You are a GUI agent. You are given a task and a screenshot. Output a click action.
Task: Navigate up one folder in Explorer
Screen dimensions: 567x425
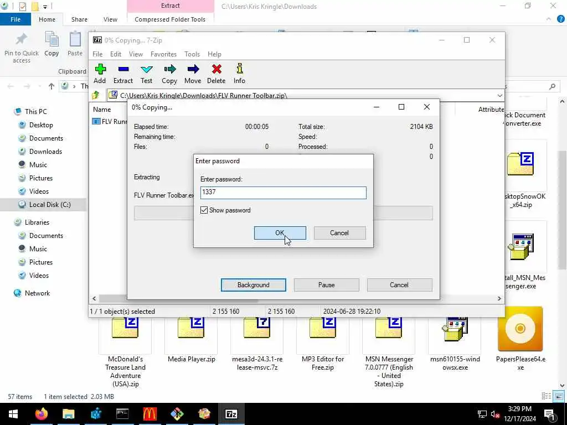tap(51, 86)
